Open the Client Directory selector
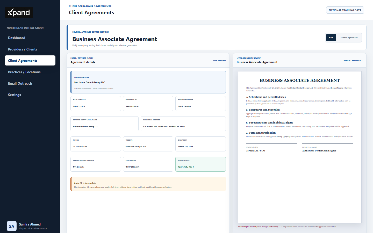Viewport: 373px width, 233px height. [148, 82]
